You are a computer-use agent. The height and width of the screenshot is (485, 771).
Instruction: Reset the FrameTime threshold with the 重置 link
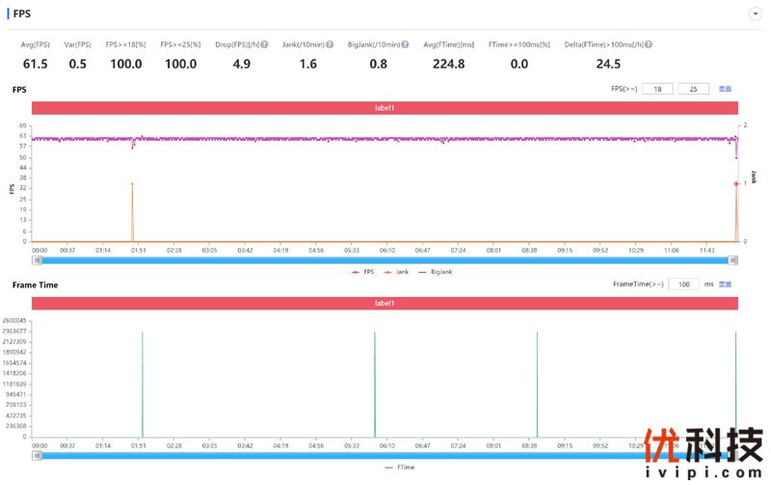point(725,284)
